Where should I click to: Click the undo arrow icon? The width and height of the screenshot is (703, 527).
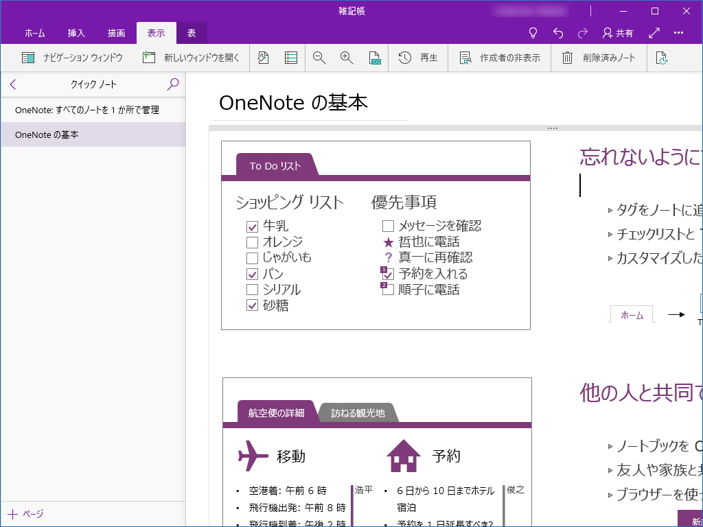click(558, 33)
